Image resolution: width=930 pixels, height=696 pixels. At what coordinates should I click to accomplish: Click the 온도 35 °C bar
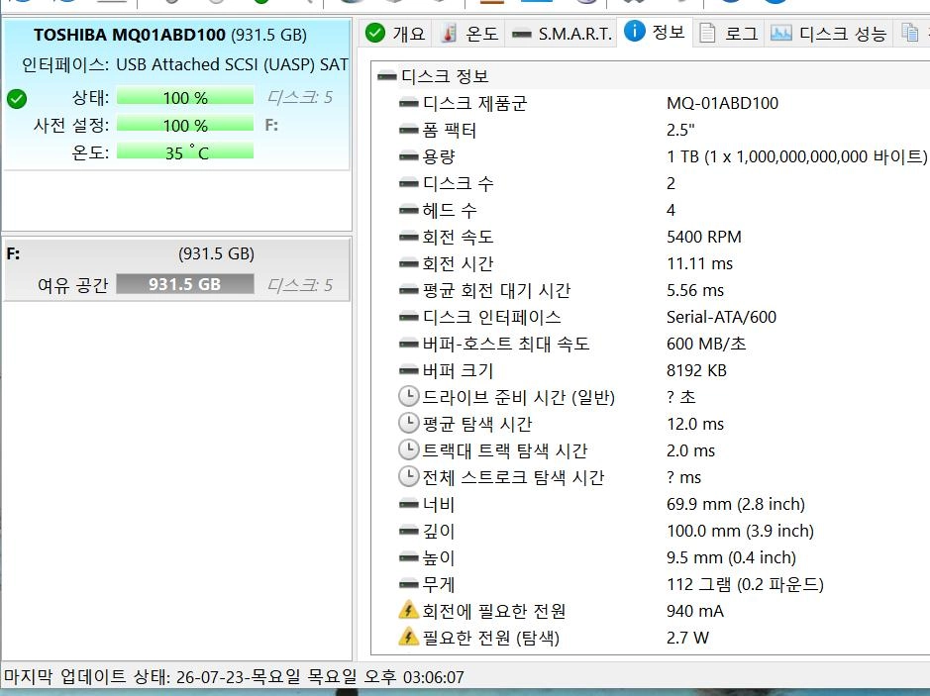185,152
